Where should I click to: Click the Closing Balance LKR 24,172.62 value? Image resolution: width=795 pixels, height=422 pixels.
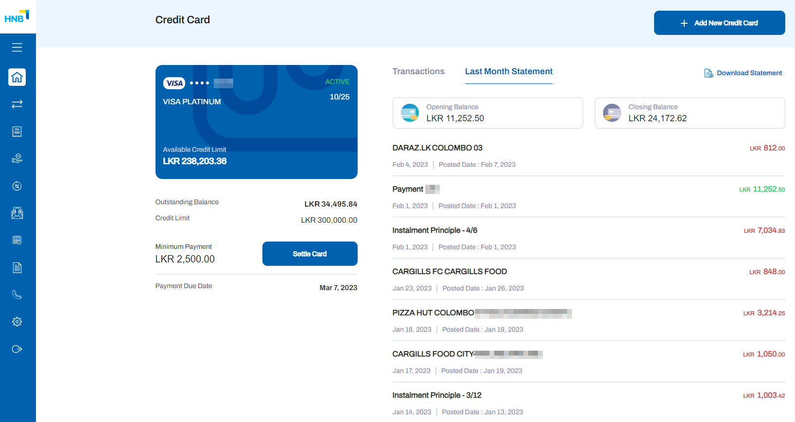pyautogui.click(x=657, y=118)
